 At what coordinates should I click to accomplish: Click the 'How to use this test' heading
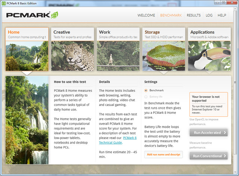click(x=70, y=82)
